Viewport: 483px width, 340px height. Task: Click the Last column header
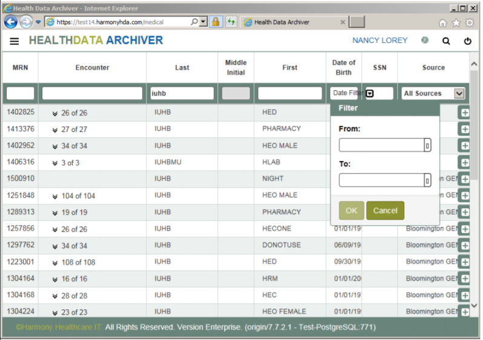click(x=182, y=67)
